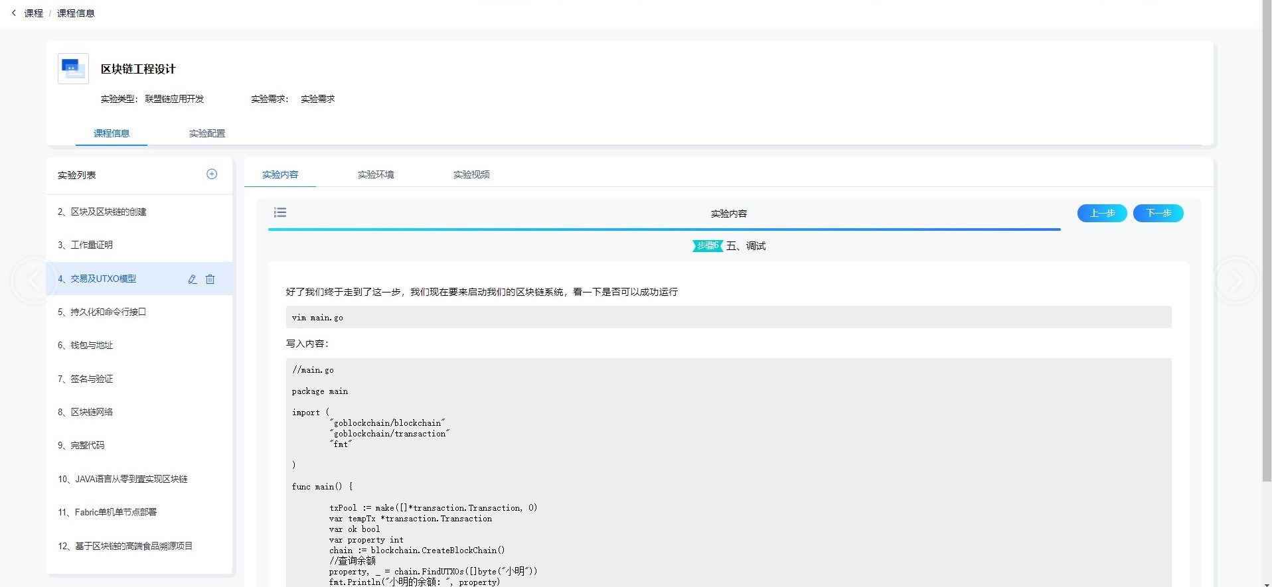Select experiment 10、JAVA语言从零到壹实现区块链
This screenshot has height=587, width=1272.
139,479
